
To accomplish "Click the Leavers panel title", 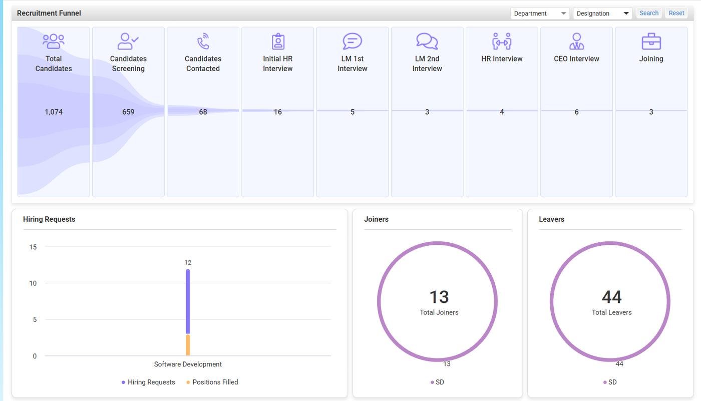I will click(552, 219).
